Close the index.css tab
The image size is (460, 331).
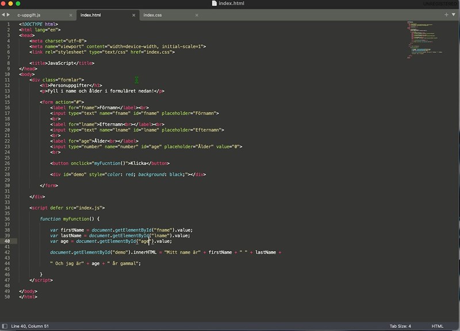pyautogui.click(x=196, y=14)
